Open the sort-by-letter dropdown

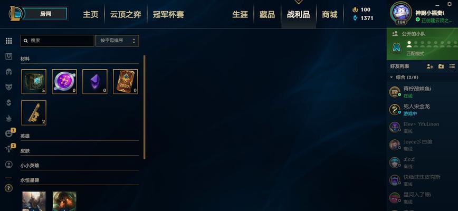click(118, 41)
